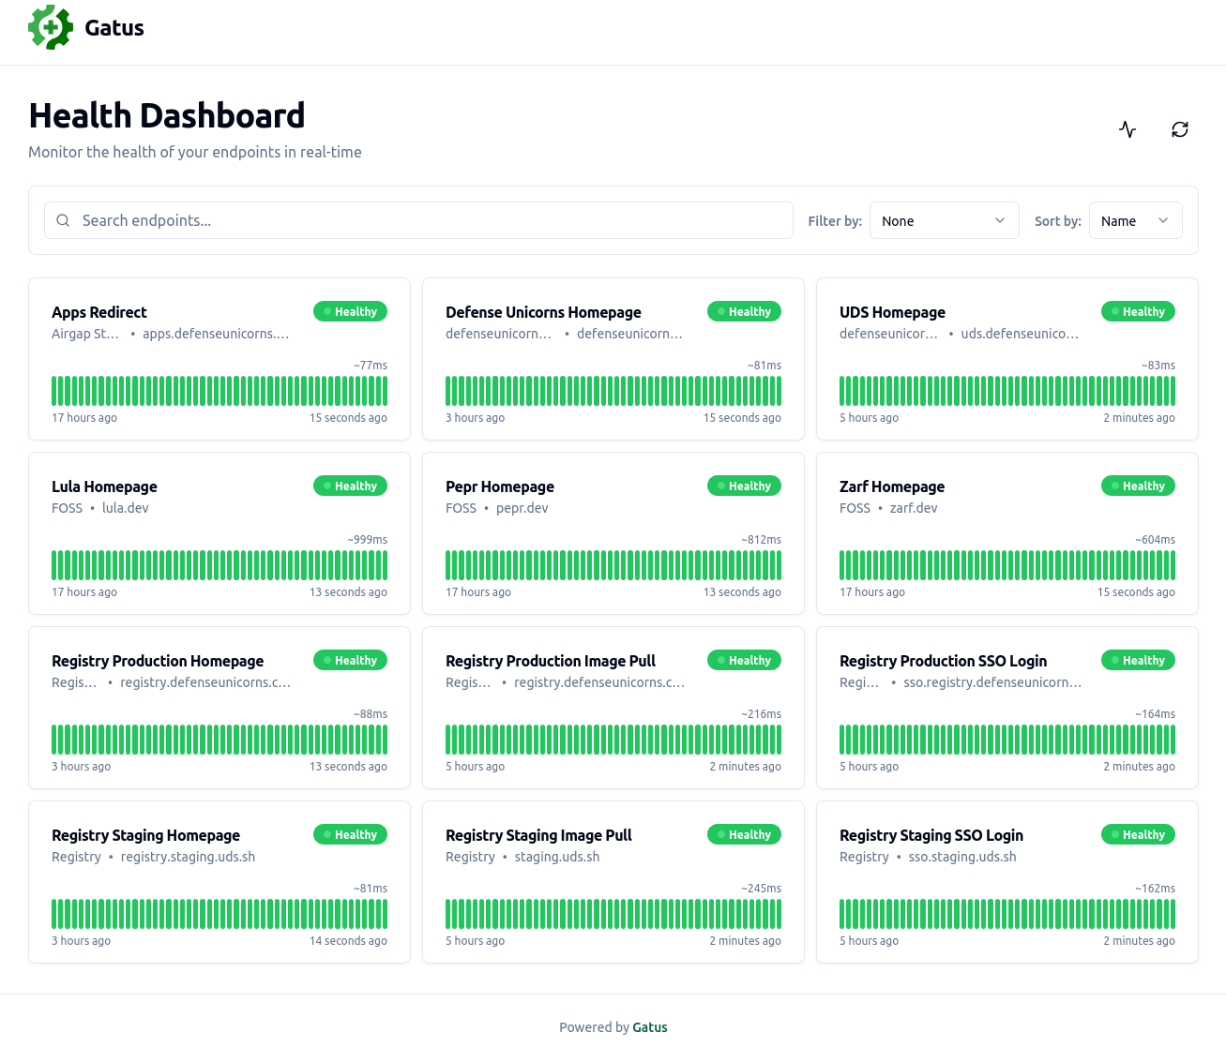
Task: Open the Sort by Name dropdown
Action: 1135,221
